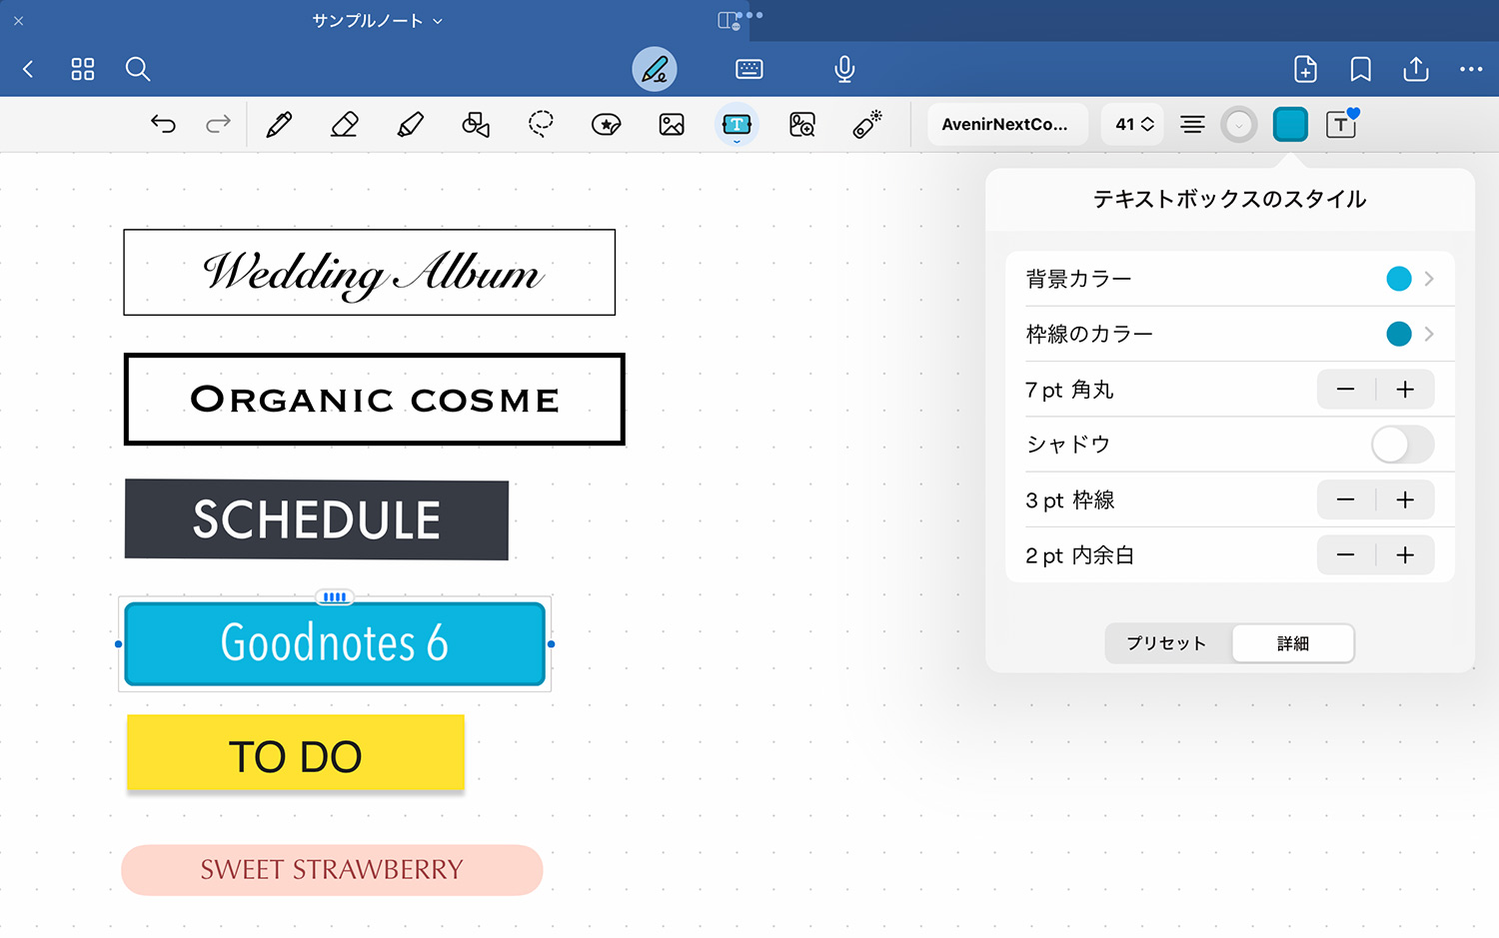Screen dimensions: 1499x938
Task: Undo the last action
Action: click(x=163, y=124)
